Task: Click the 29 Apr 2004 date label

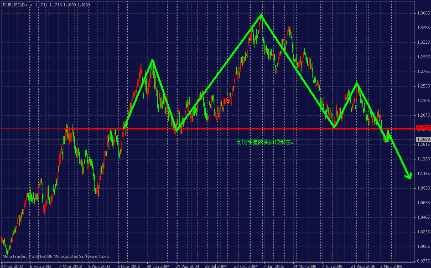Action: tap(187, 266)
